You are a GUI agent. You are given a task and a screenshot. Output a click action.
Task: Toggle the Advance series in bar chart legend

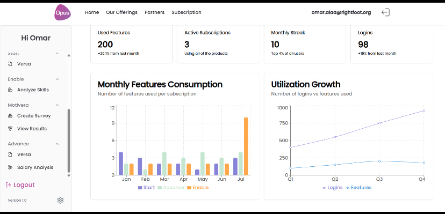pyautogui.click(x=171, y=187)
